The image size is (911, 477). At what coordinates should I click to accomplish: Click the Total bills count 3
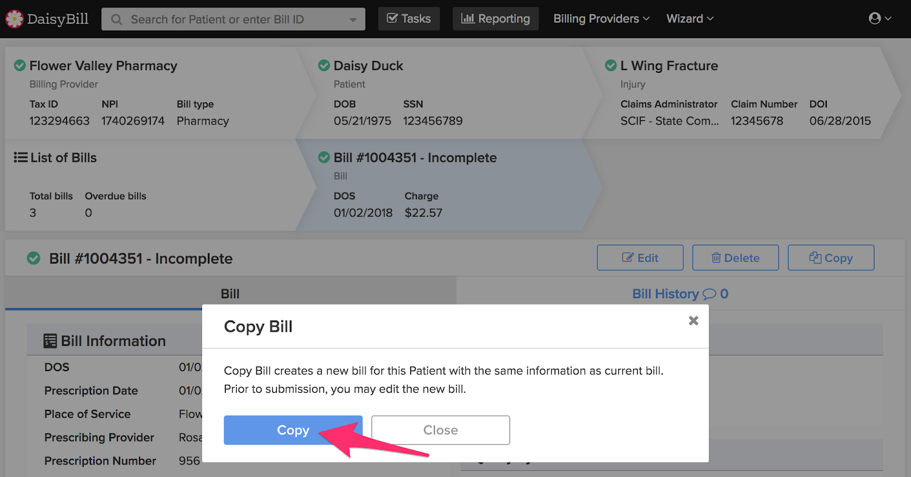click(33, 212)
